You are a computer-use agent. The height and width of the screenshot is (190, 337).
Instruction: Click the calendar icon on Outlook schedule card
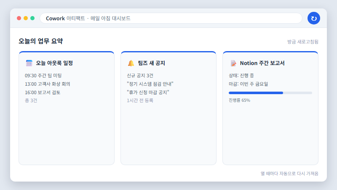[29, 63]
